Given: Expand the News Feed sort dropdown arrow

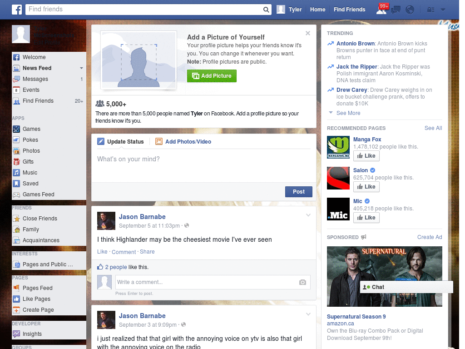Looking at the screenshot, I should pyautogui.click(x=81, y=68).
